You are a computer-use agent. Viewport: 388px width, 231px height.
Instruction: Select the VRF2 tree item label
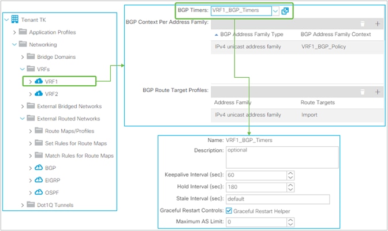point(51,94)
